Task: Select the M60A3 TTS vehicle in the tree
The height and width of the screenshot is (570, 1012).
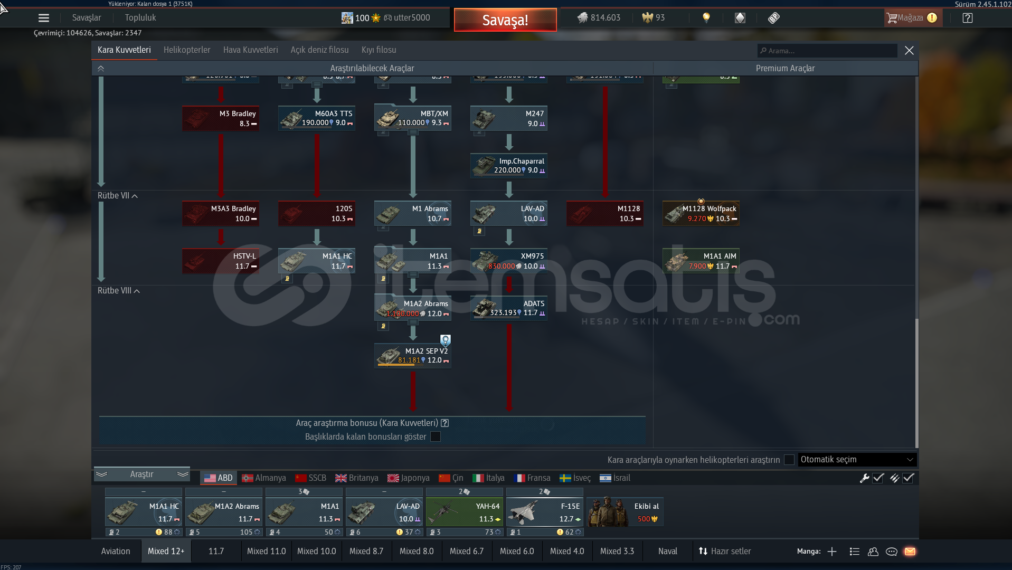Action: (x=317, y=118)
